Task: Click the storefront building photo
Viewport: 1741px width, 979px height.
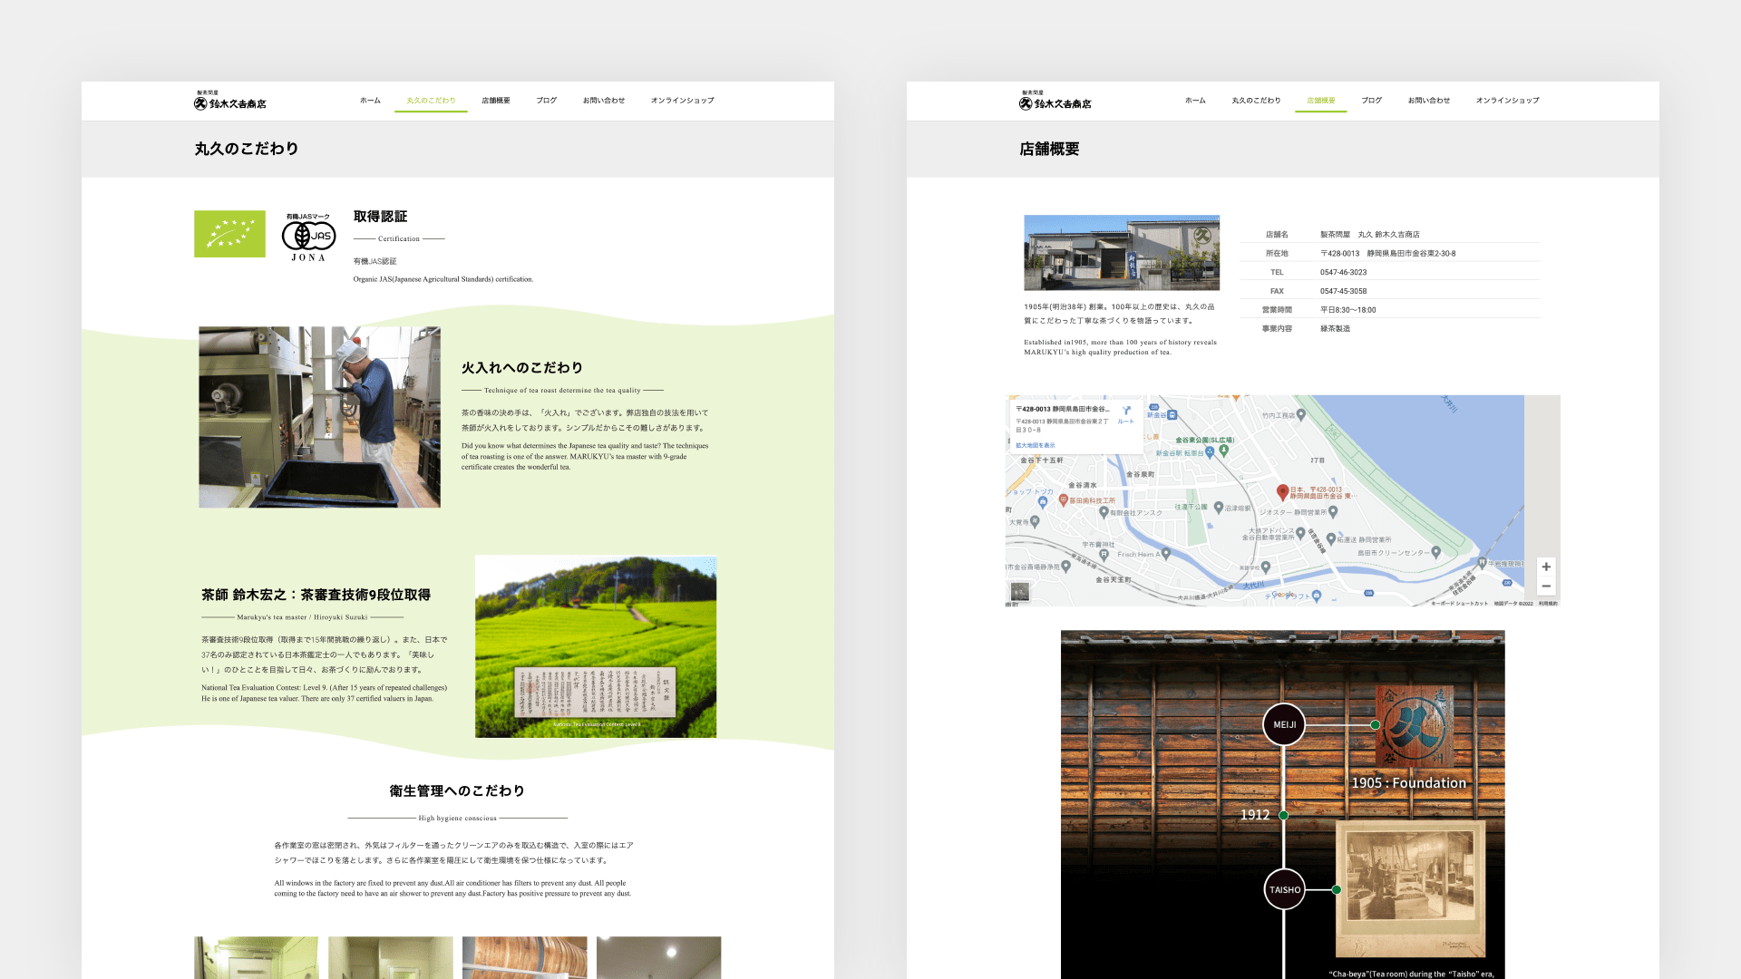Action: (x=1122, y=252)
